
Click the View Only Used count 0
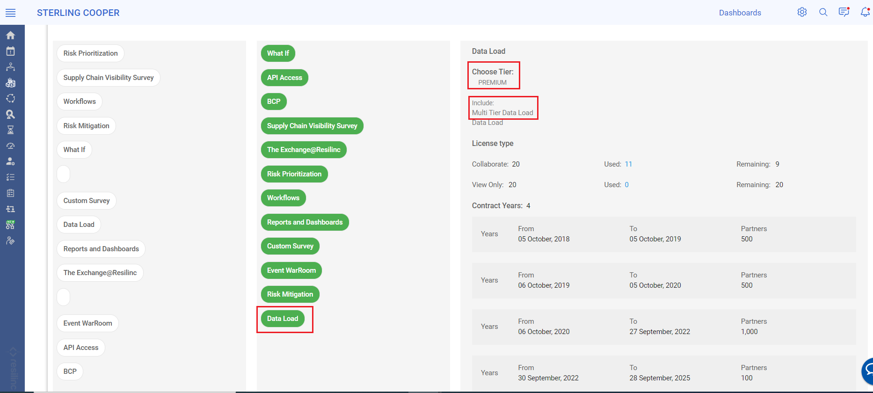pos(626,185)
